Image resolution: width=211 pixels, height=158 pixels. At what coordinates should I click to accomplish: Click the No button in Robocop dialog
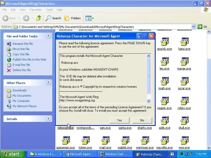[142, 120]
